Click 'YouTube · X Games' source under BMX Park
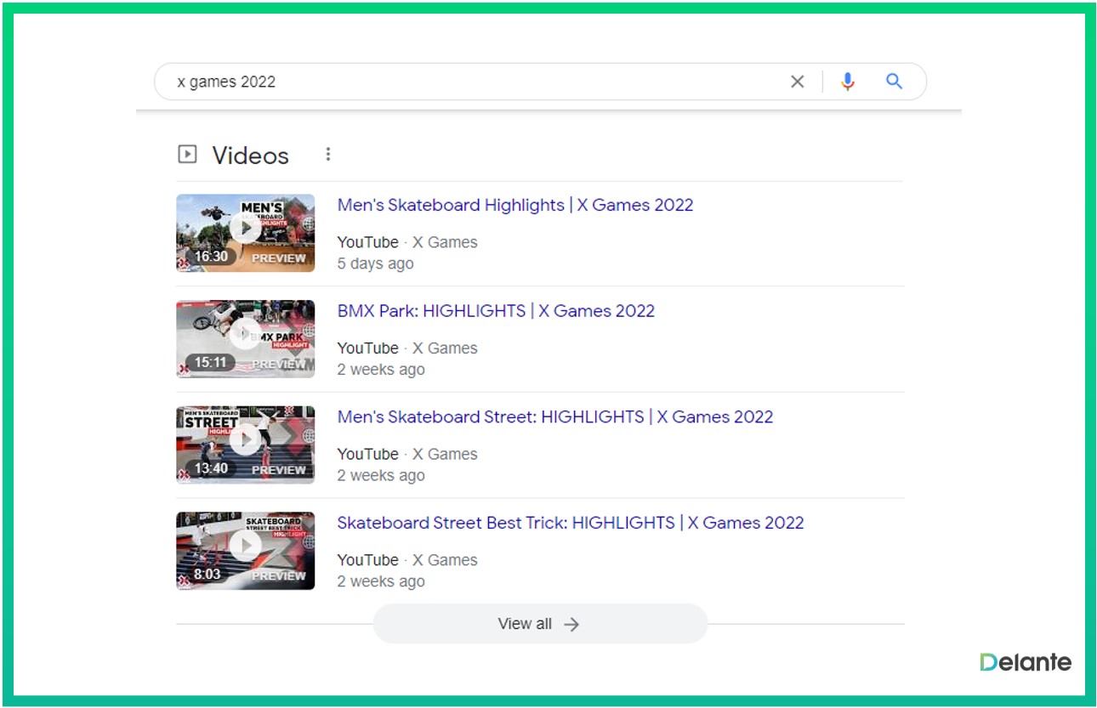The image size is (1097, 708). tap(406, 348)
